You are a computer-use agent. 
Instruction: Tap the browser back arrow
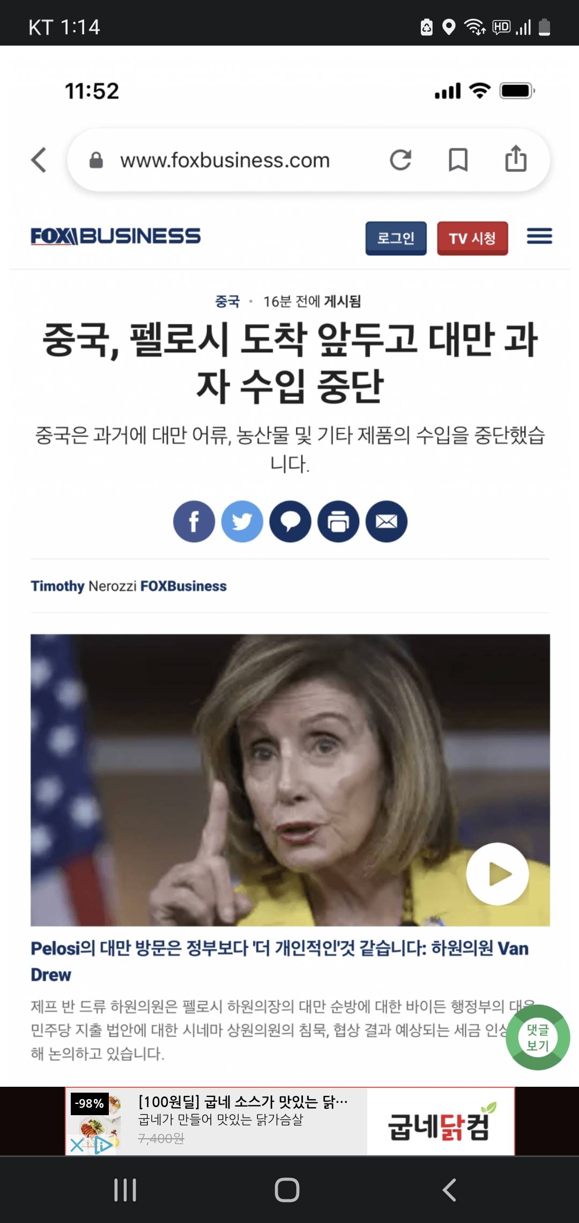point(39,160)
